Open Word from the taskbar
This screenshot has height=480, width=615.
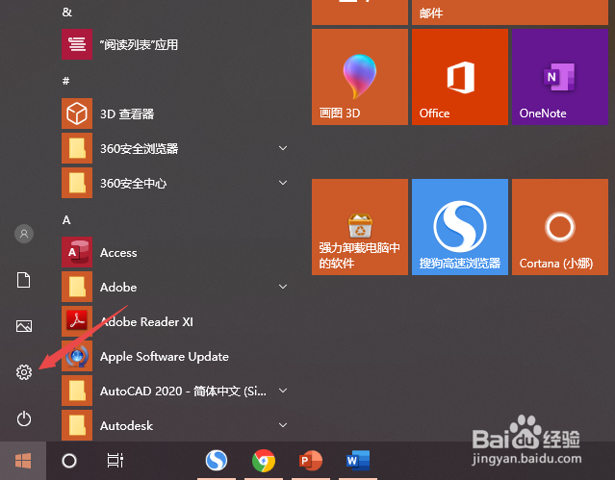click(358, 461)
